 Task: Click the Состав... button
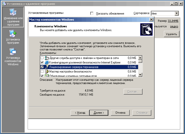click(x=133, y=92)
